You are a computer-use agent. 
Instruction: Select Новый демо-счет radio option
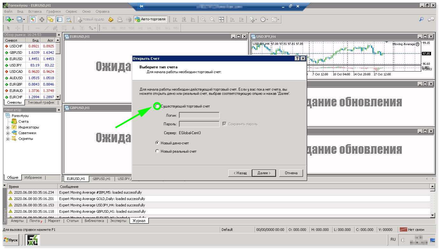pos(157,143)
